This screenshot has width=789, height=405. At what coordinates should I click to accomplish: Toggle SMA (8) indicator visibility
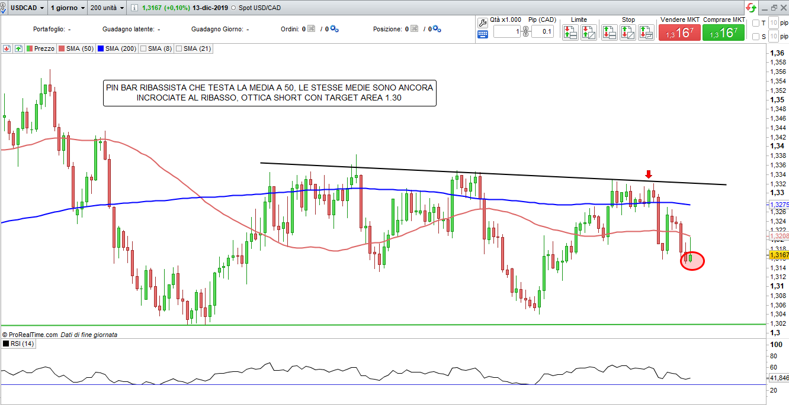(143, 48)
